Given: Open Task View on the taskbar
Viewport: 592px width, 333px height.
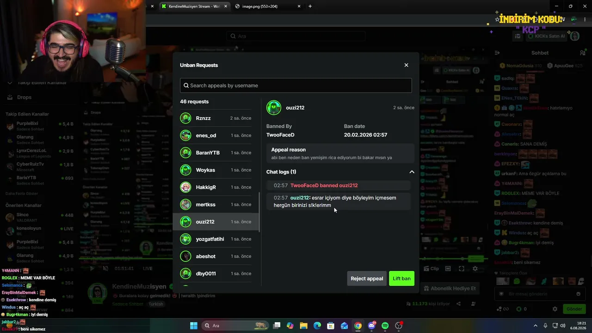Looking at the screenshot, I should coord(277,326).
